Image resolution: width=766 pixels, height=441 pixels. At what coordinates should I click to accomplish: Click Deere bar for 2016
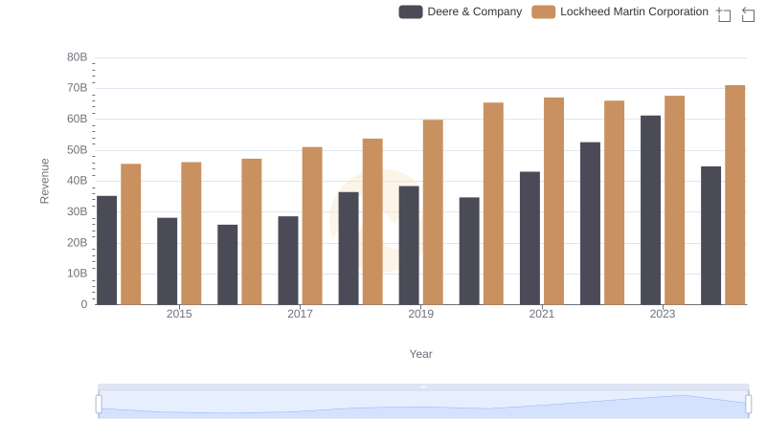pyautogui.click(x=228, y=264)
